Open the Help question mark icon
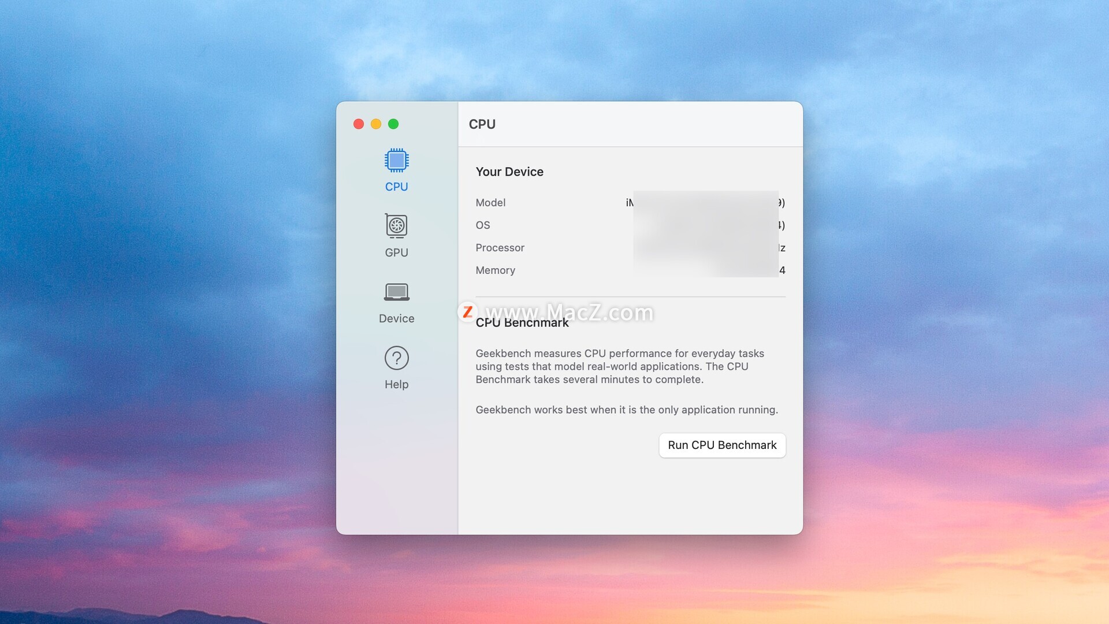The height and width of the screenshot is (624, 1109). coord(396,358)
